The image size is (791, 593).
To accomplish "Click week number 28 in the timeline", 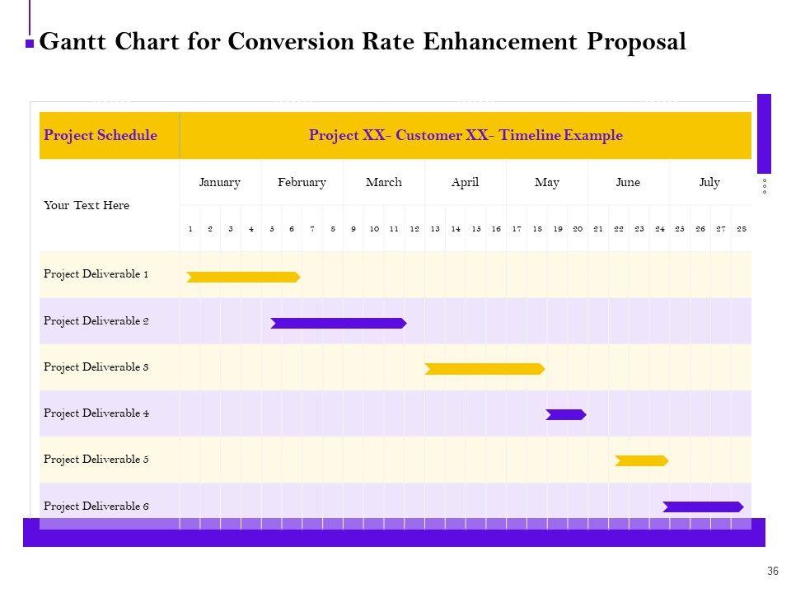I will point(741,229).
